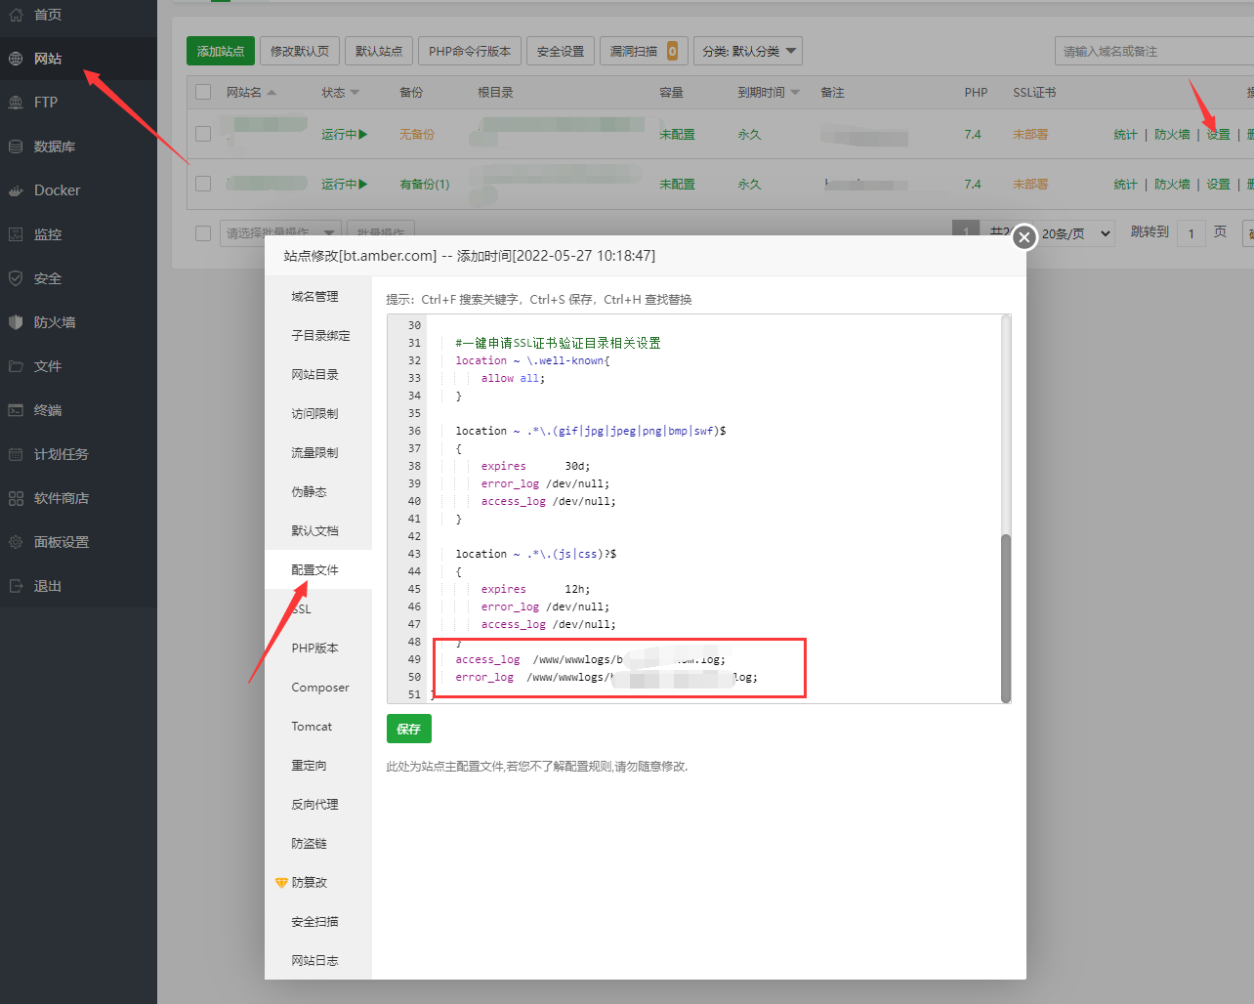Screen dimensions: 1254x1004
Task: Open the Composer tab in dialog
Action: point(320,688)
